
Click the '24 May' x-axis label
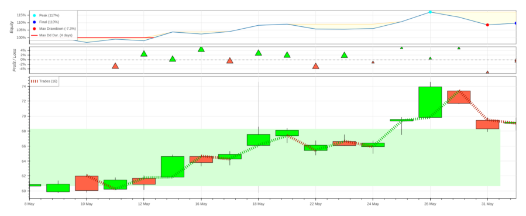[x=373, y=204]
